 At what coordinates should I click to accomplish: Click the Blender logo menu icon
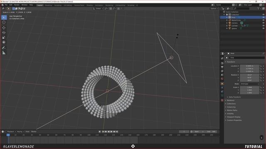pos(2,5)
